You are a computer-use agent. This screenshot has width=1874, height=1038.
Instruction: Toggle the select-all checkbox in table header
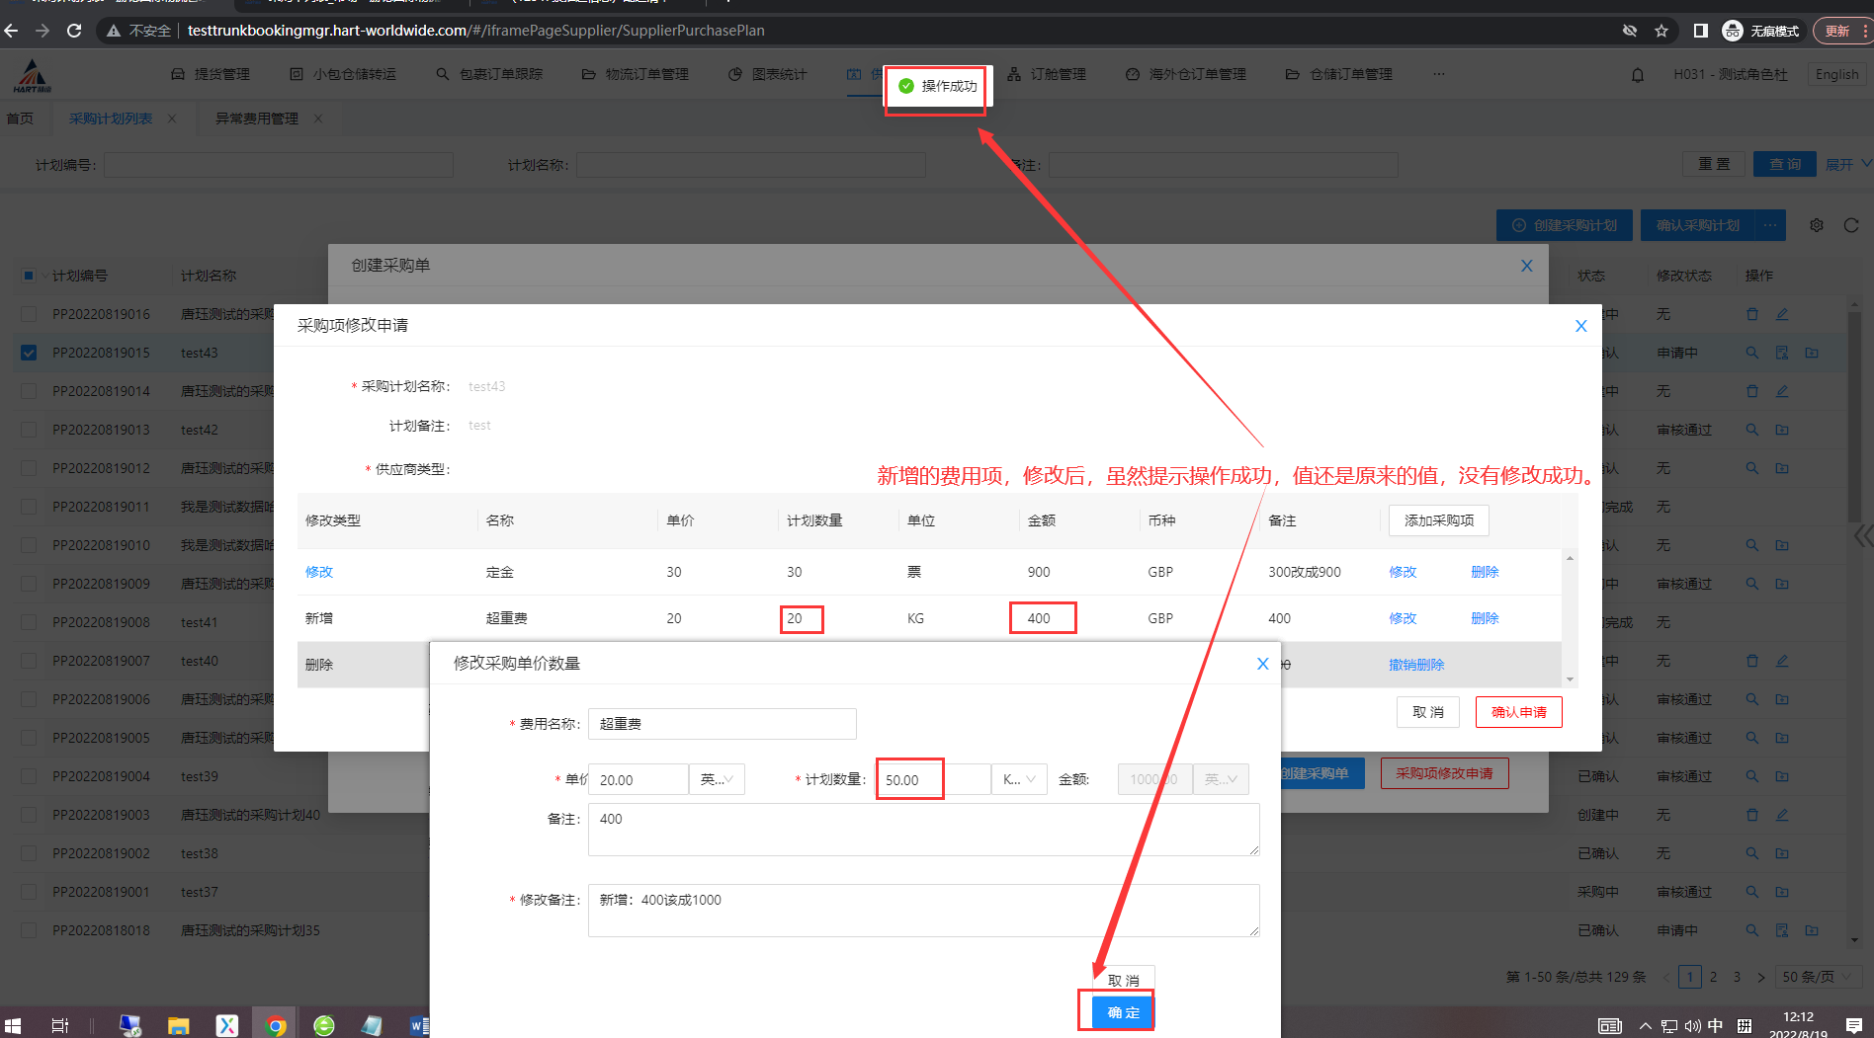[29, 276]
